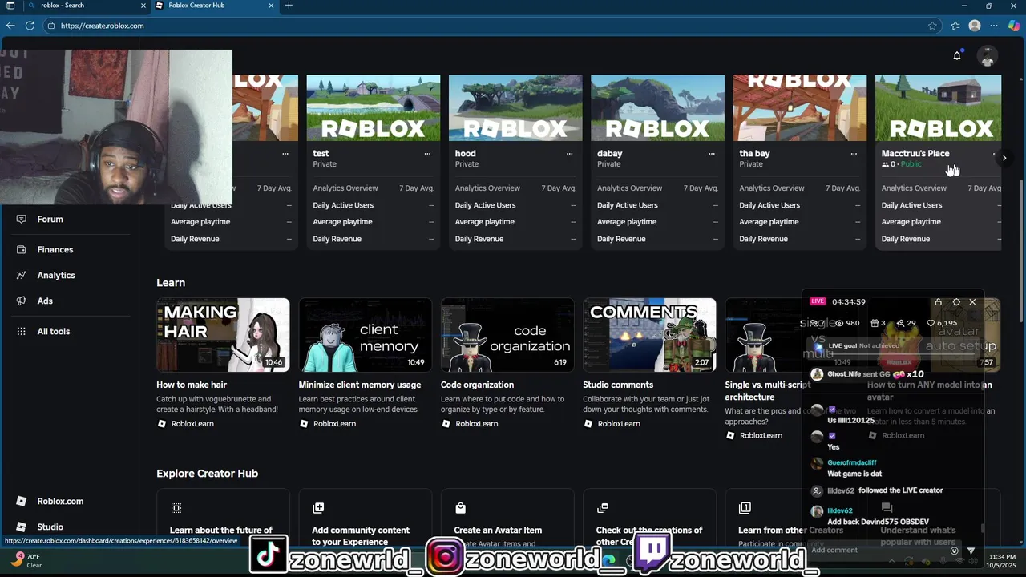The height and width of the screenshot is (577, 1026).
Task: Go to Finances in the sidebar
Action: [55, 249]
